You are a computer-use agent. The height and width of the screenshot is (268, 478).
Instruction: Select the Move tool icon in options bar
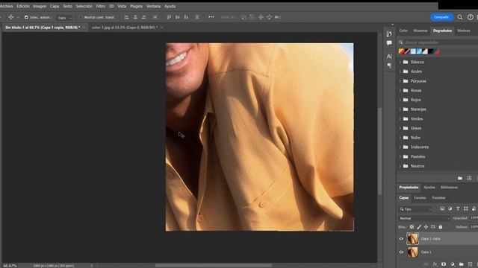10,17
